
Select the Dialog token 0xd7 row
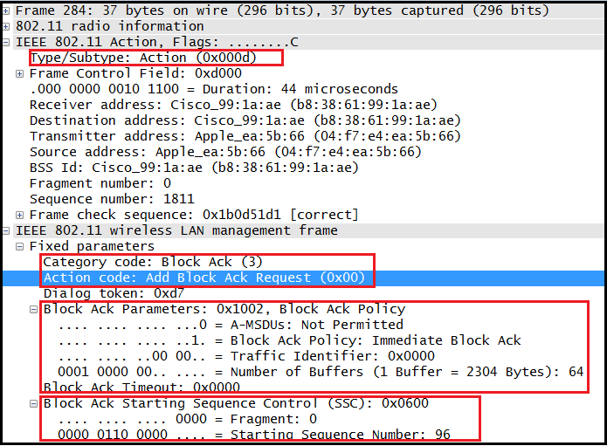[x=114, y=293]
